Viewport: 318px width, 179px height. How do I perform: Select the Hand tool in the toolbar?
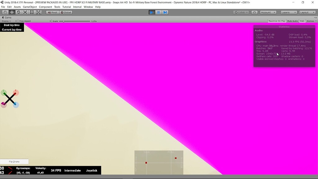[5, 12]
